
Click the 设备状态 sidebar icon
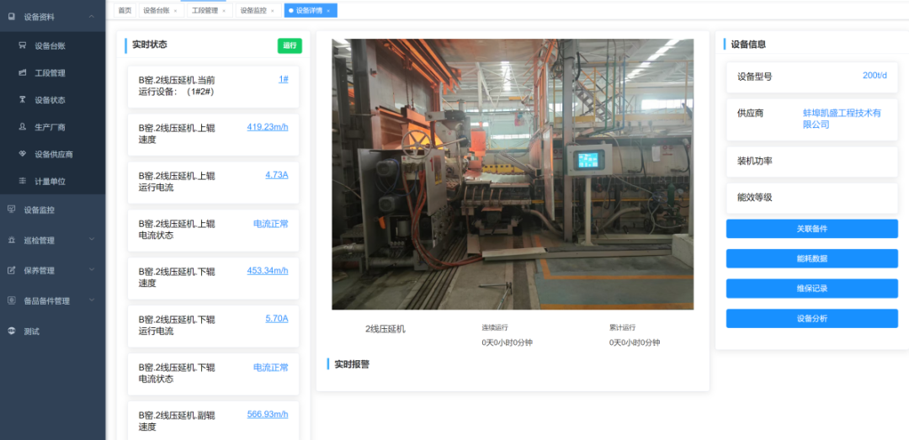click(x=23, y=100)
